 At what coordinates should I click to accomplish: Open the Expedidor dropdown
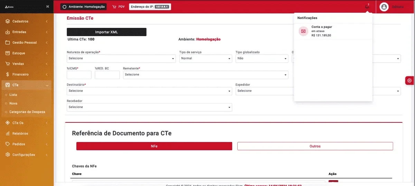coord(265,91)
